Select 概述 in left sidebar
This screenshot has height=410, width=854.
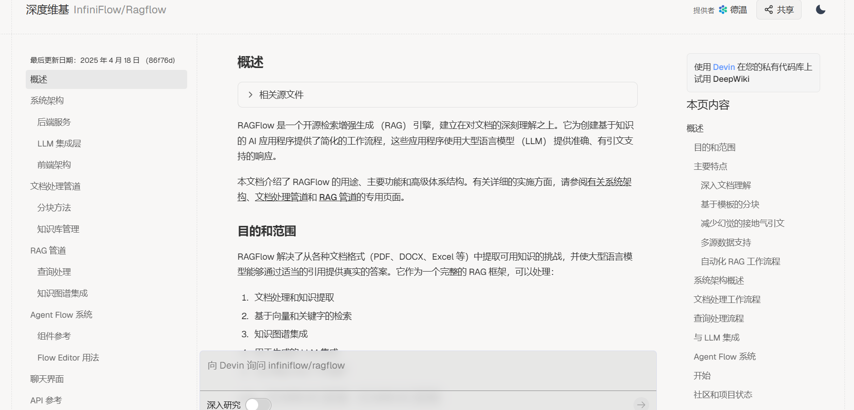coord(106,79)
